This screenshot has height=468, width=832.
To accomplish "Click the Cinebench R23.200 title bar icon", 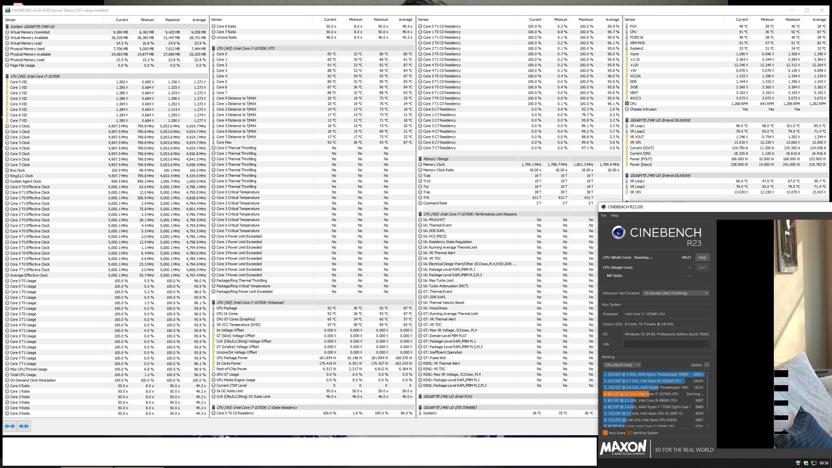I will 604,207.
